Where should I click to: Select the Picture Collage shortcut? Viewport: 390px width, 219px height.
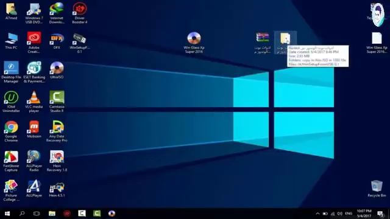click(x=11, y=186)
